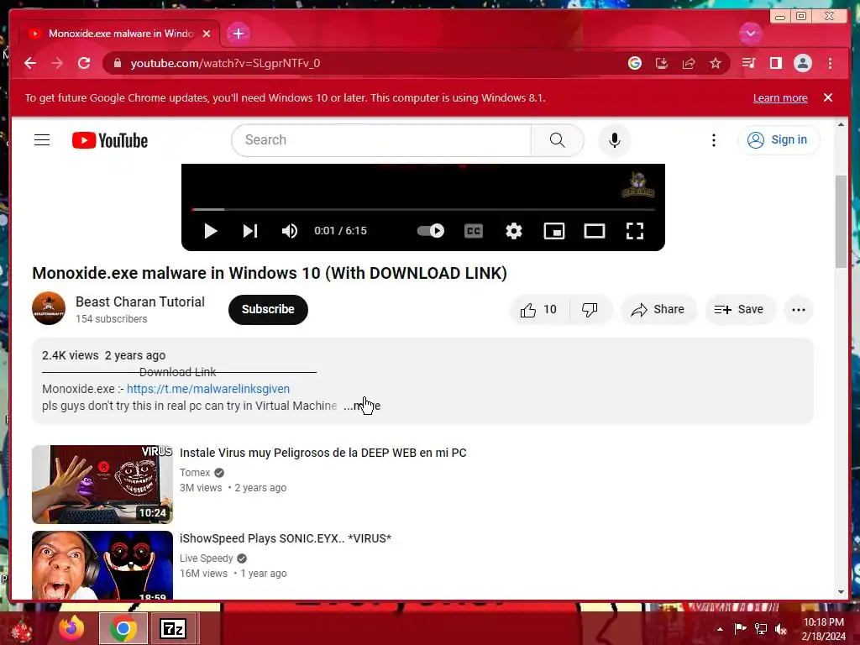
Task: Open muted volume tray icon
Action: [x=781, y=629]
